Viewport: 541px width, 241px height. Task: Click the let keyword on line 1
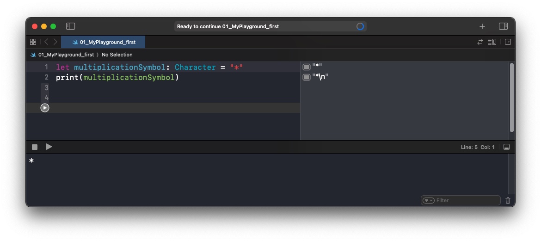(63, 68)
